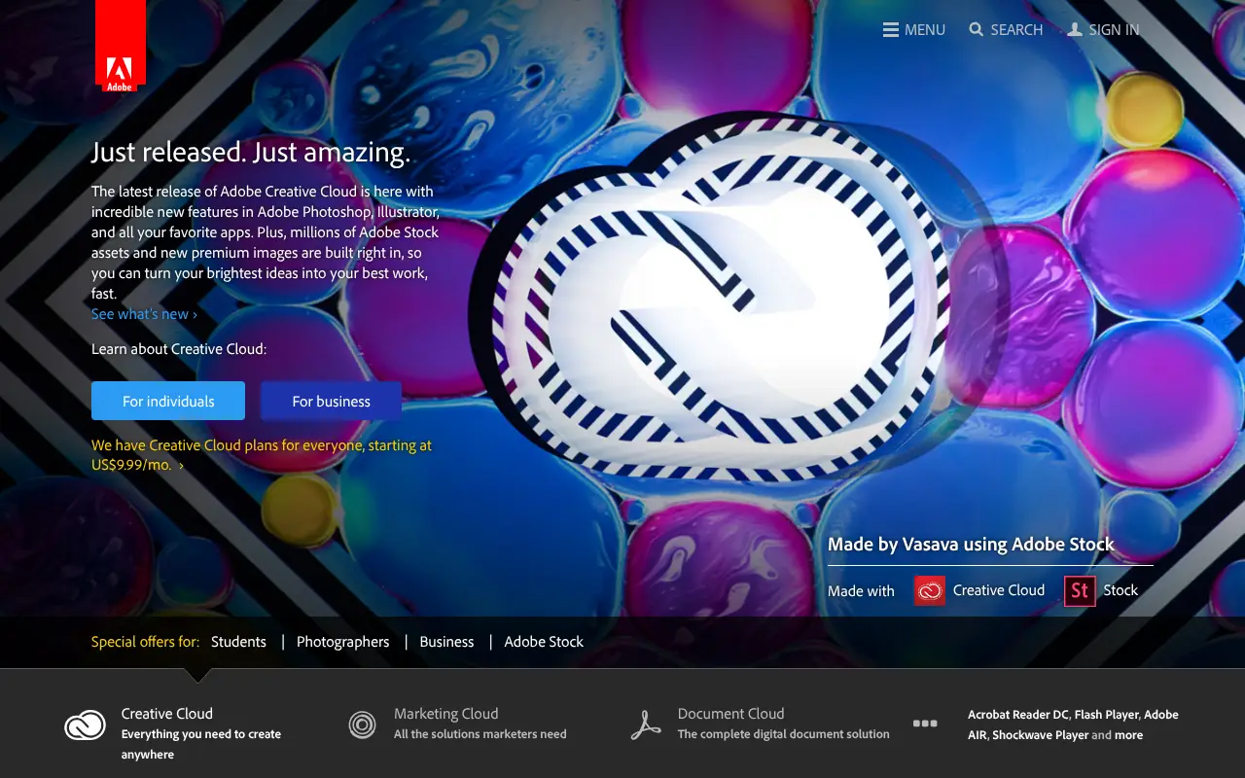Open the hamburger MENU icon
The height and width of the screenshot is (778, 1245).
coord(890,30)
